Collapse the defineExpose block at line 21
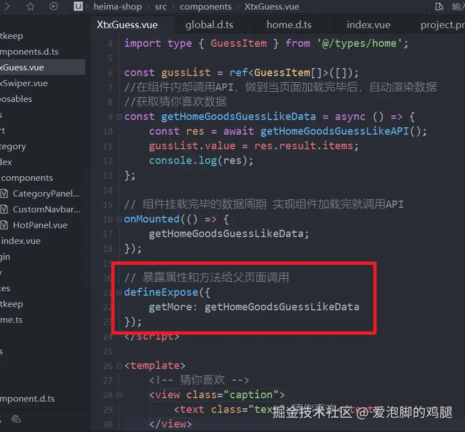 pos(119,292)
